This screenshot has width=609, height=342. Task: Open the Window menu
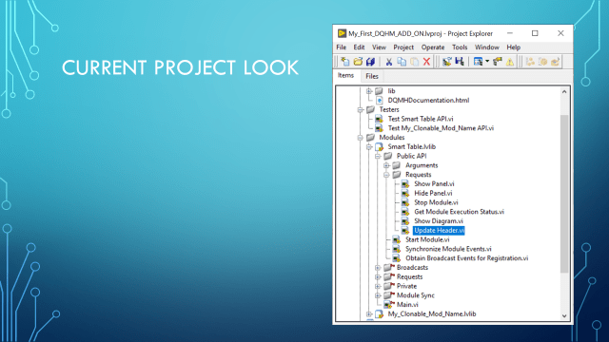click(486, 47)
